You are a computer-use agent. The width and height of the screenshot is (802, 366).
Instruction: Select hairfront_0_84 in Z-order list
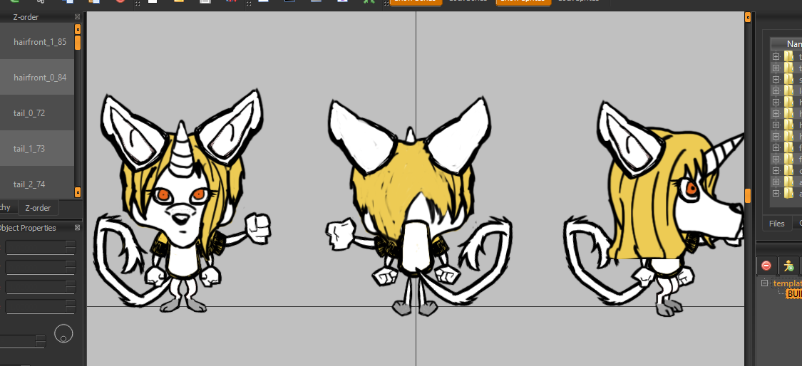(x=37, y=77)
